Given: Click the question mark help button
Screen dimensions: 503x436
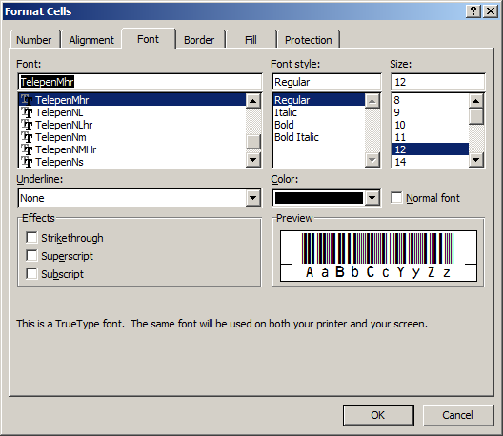Looking at the screenshot, I should (x=473, y=11).
